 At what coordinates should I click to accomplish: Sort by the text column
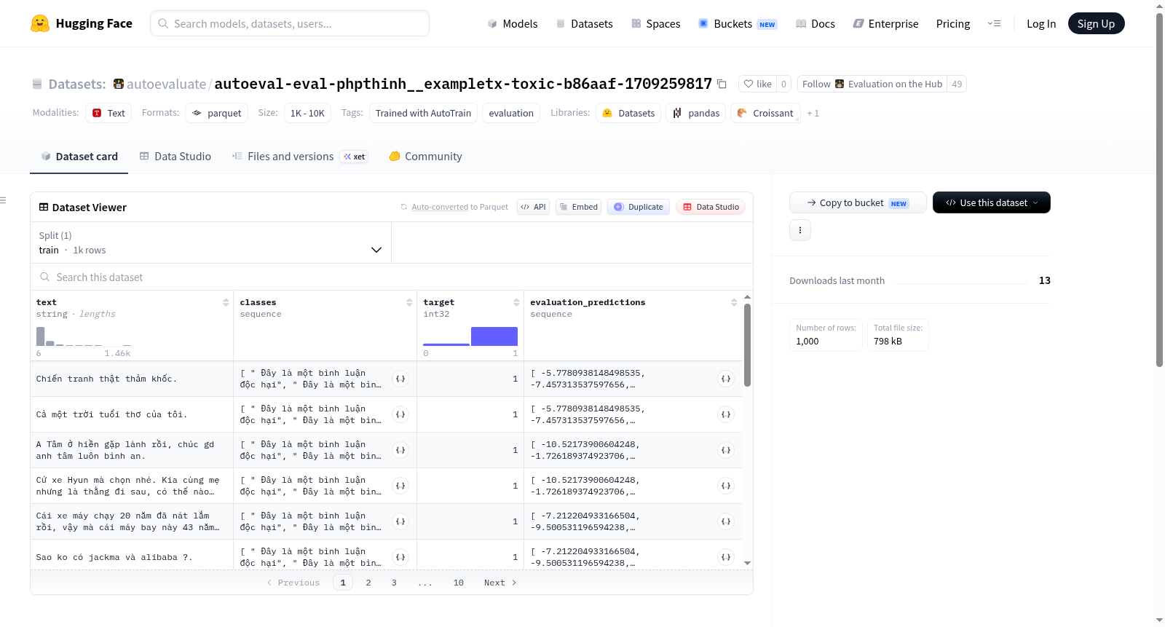pyautogui.click(x=226, y=302)
